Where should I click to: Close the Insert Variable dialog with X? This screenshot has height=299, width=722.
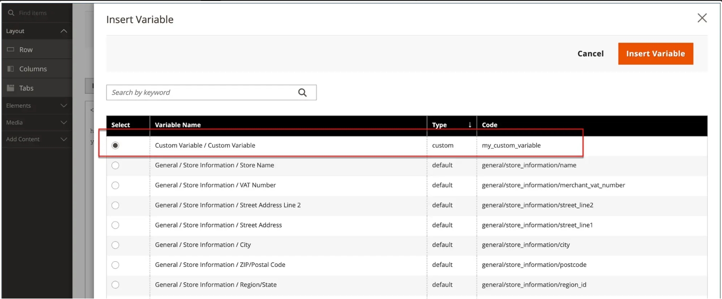point(702,18)
